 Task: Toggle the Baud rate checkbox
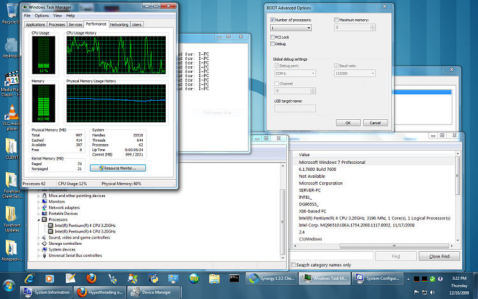click(337, 66)
